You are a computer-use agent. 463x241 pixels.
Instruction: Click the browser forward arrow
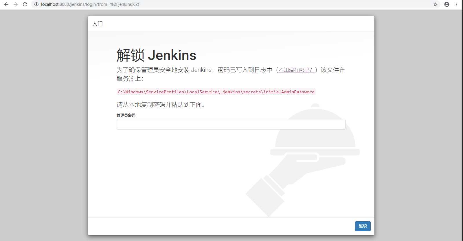click(16, 4)
